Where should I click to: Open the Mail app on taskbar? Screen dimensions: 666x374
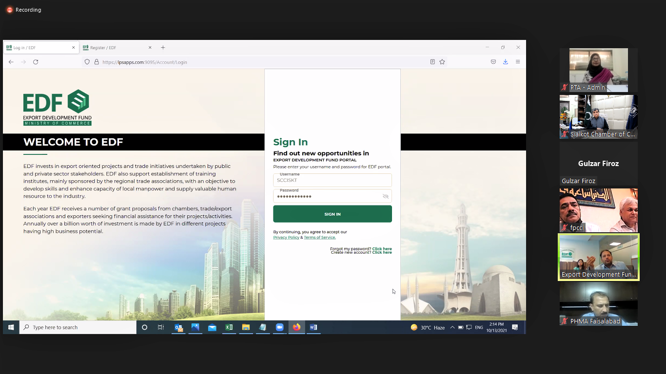click(212, 327)
